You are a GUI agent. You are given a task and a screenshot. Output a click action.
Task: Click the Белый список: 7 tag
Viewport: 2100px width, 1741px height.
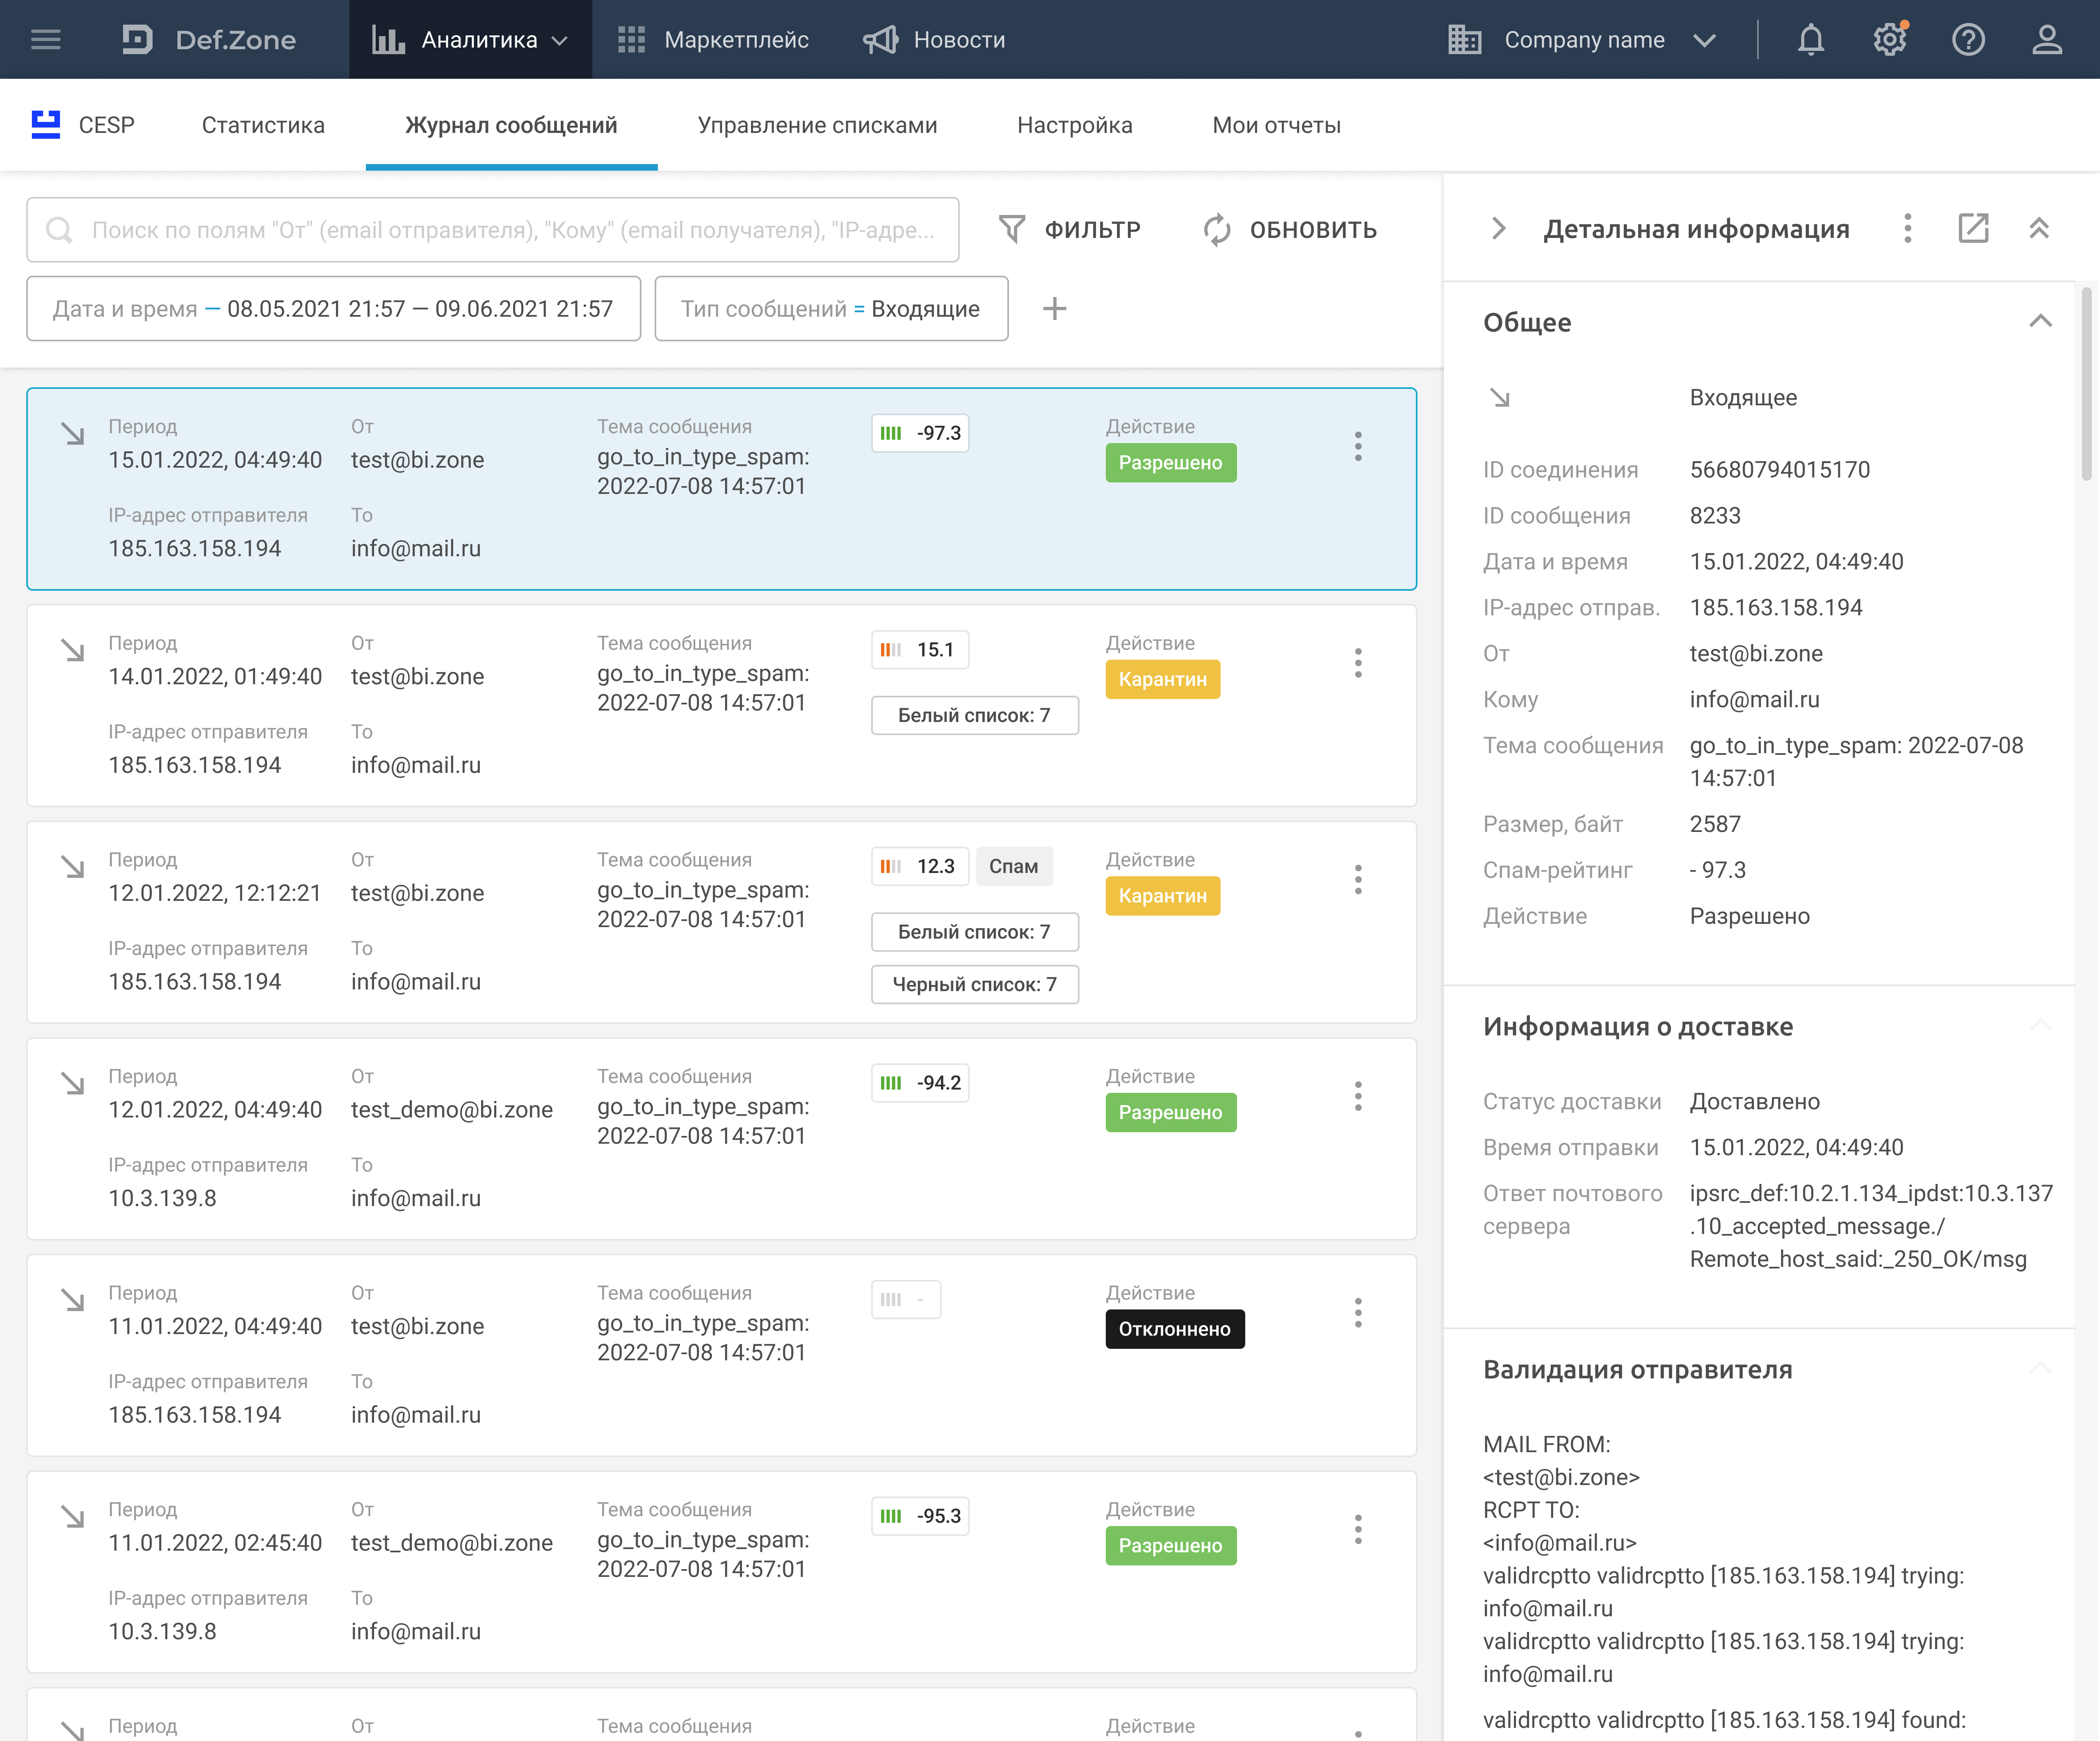974,716
